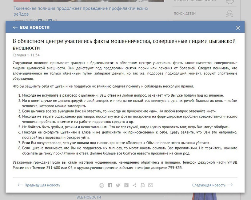The image size is (251, 200).
Task: Open the generic share options icon
Action: 134,185
